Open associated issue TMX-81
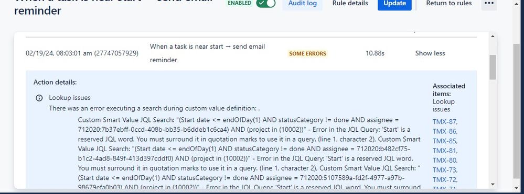Image resolution: width=524 pixels, height=194 pixels. coord(445,151)
